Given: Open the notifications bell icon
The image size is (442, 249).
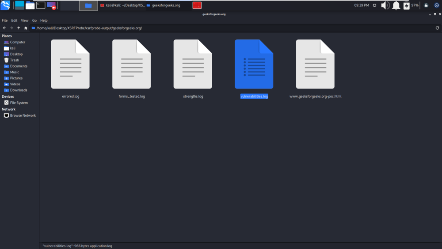Looking at the screenshot, I should pos(396,5).
